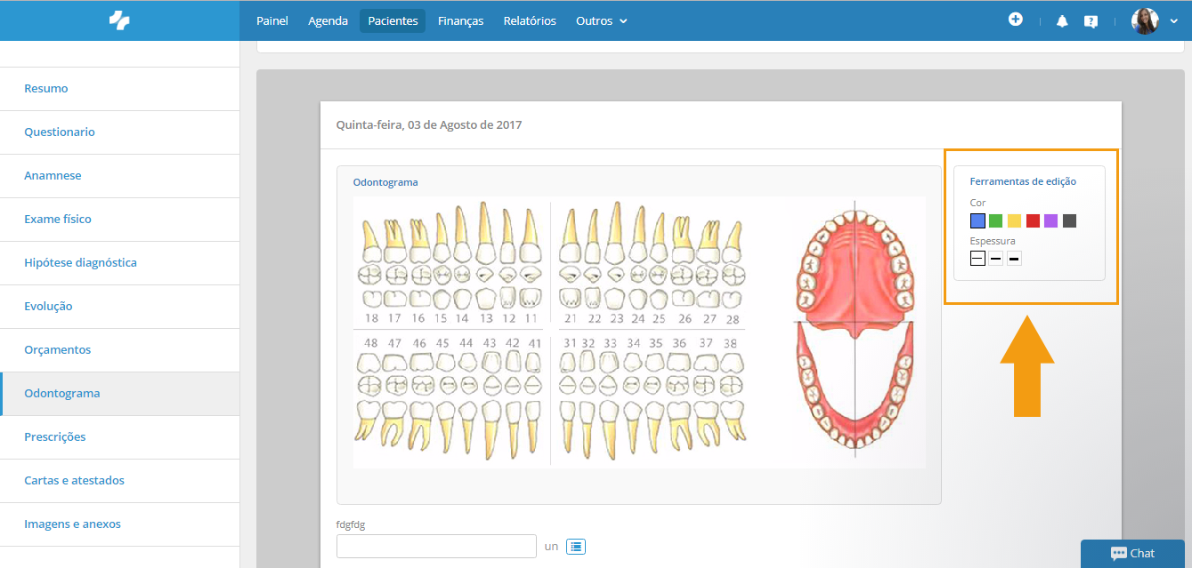Click tooth number 41 on odontogram
This screenshot has width=1192, height=568.
coord(534,343)
